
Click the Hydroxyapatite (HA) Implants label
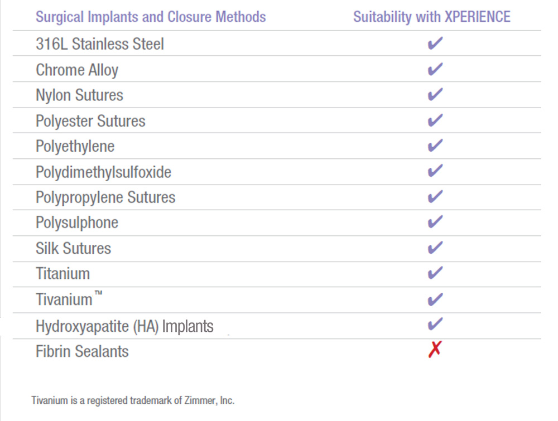pos(124,326)
